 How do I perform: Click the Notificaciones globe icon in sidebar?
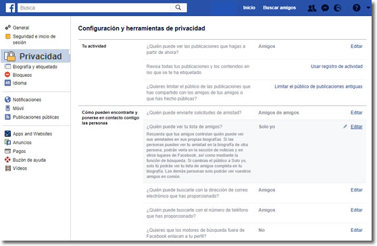click(x=7, y=100)
